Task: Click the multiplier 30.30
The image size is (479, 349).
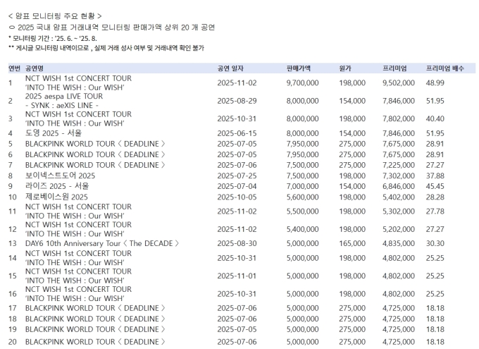Action: tap(435, 243)
